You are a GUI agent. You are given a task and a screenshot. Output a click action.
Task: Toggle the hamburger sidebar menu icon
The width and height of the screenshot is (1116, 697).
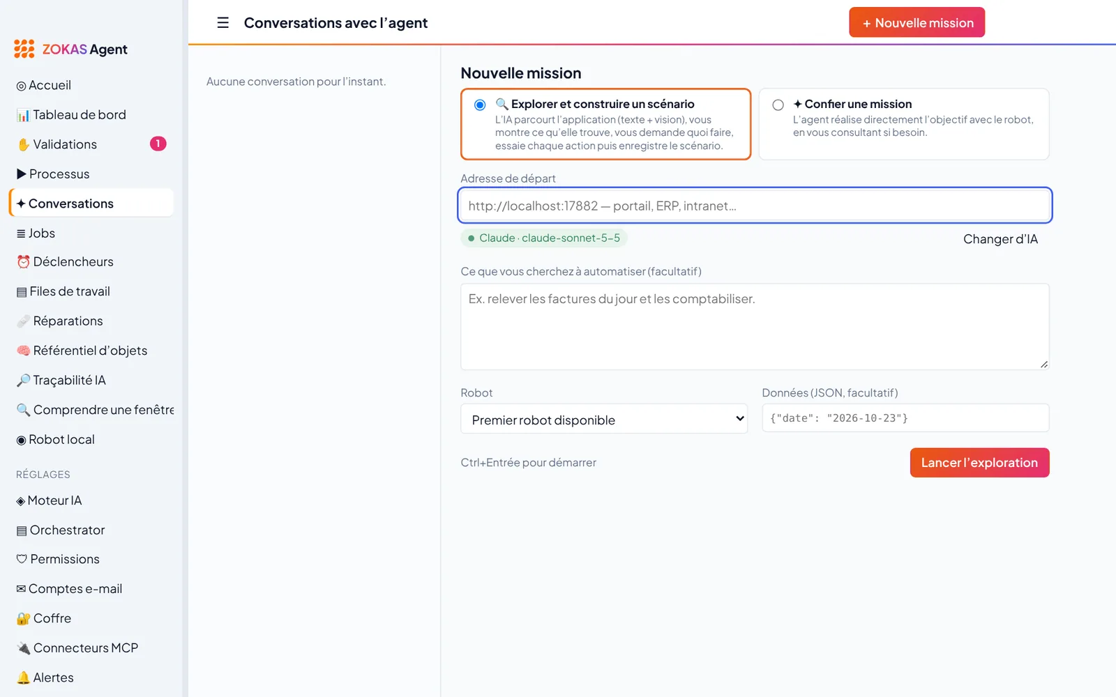pos(223,23)
